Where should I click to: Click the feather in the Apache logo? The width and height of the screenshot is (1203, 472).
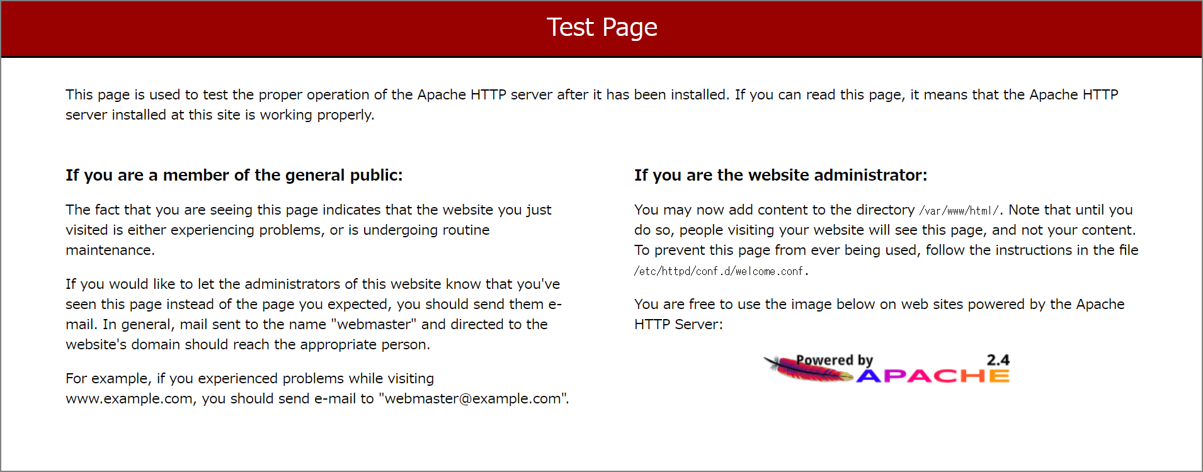click(806, 370)
